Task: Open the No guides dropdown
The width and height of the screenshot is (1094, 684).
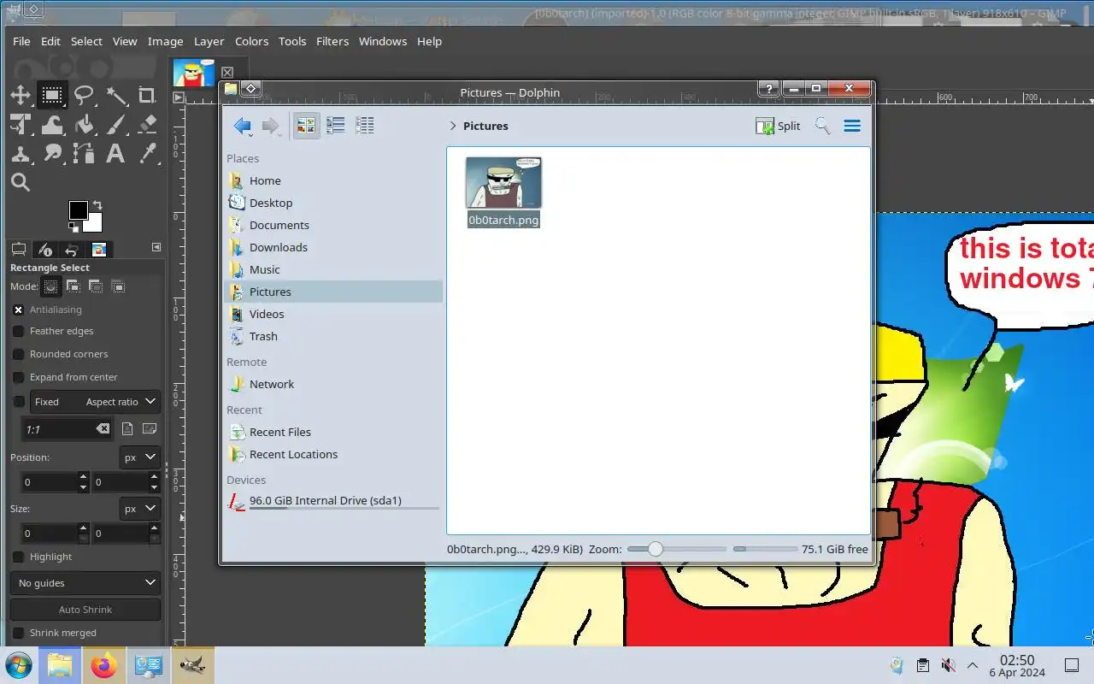Action: tap(85, 583)
